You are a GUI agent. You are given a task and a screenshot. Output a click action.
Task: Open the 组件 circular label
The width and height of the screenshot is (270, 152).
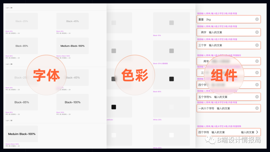tap(224, 75)
